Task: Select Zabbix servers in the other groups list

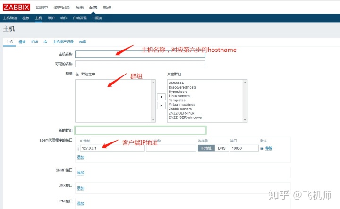Action: pos(180,109)
